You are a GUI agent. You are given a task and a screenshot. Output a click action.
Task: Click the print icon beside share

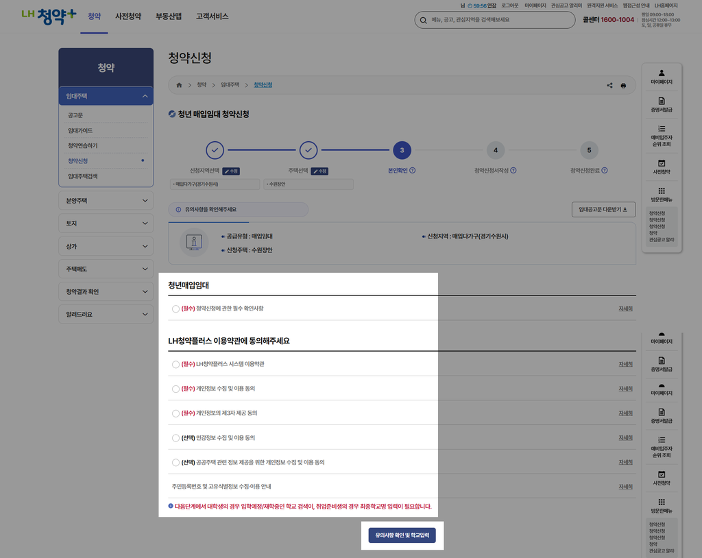coord(623,85)
